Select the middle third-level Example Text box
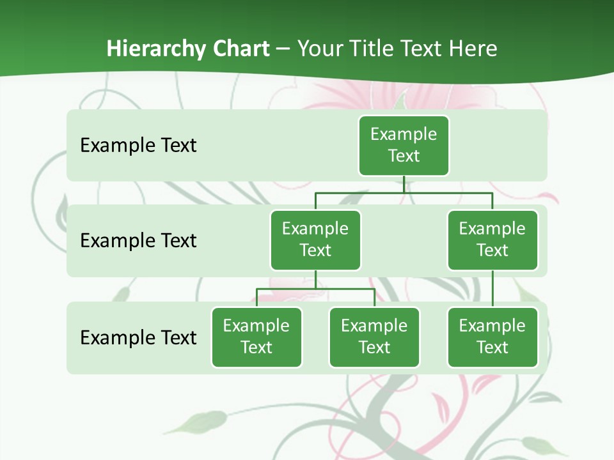 (x=374, y=337)
